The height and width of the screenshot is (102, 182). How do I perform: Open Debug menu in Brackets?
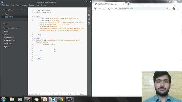(x=31, y=5)
